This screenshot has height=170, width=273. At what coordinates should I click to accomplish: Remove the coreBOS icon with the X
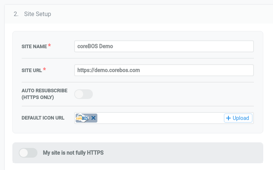[94, 118]
